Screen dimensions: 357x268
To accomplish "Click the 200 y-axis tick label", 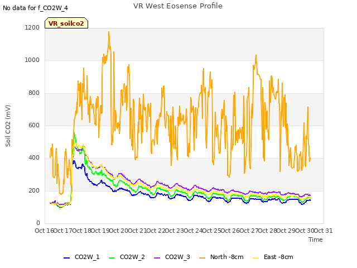I will click(34, 190).
